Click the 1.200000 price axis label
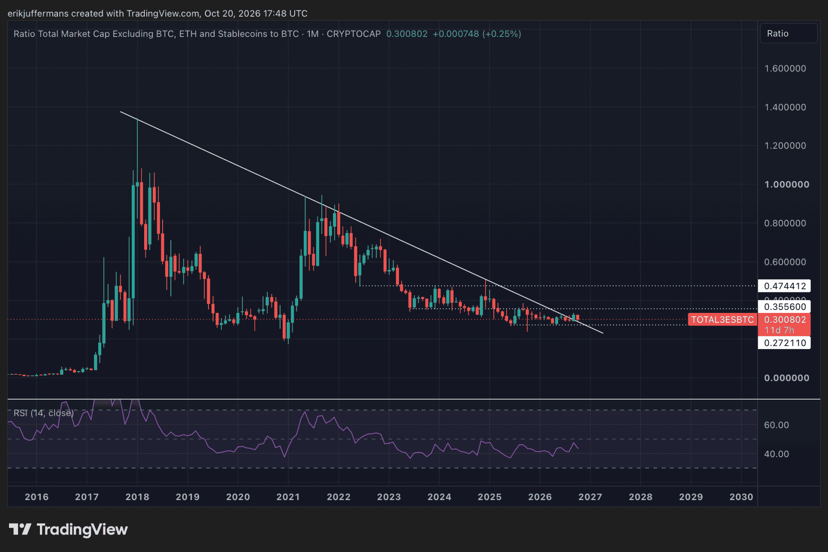 pos(785,146)
